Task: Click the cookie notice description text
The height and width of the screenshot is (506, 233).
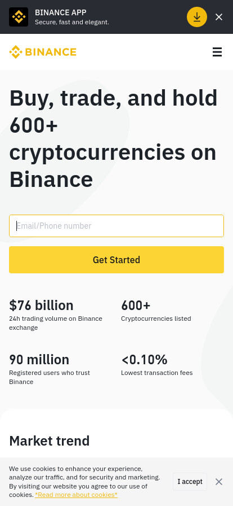Action: click(x=84, y=482)
